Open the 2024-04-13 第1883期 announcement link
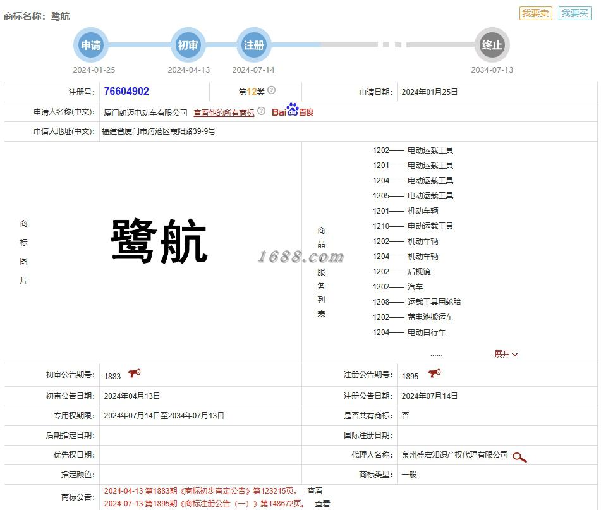This screenshot has height=510, width=601. click(x=201, y=491)
